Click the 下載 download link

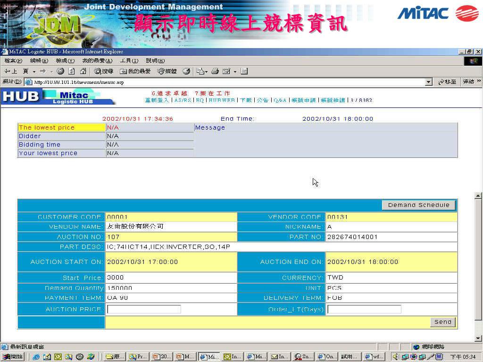(246, 100)
